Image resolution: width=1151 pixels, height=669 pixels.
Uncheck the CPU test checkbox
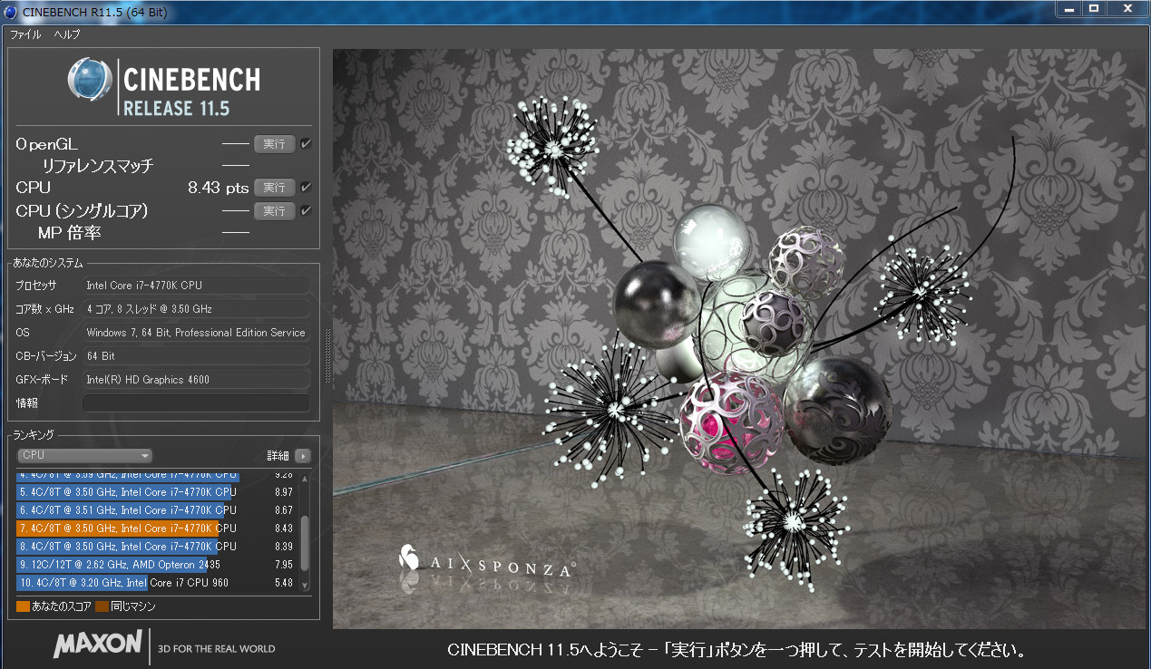[306, 188]
